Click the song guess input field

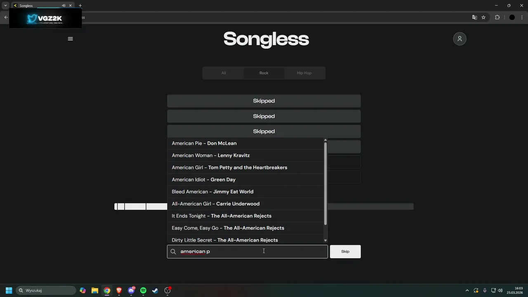point(247,252)
